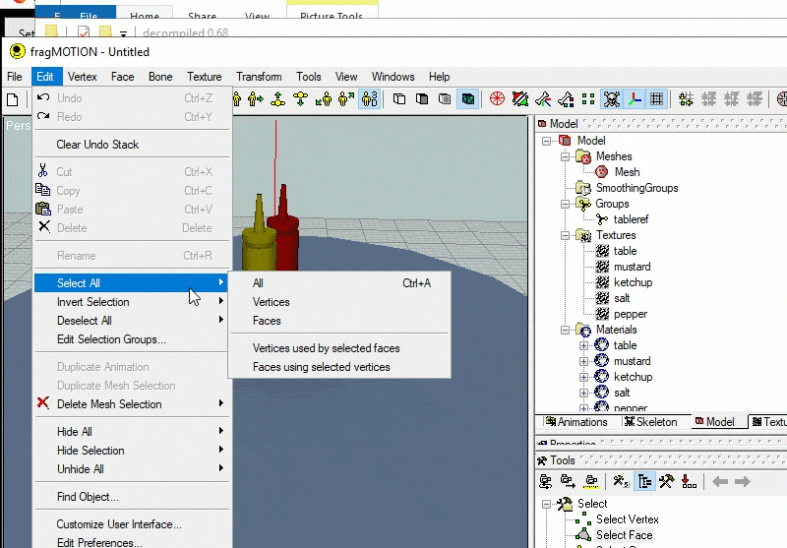Select the SmoothingGroups tree item

point(636,188)
